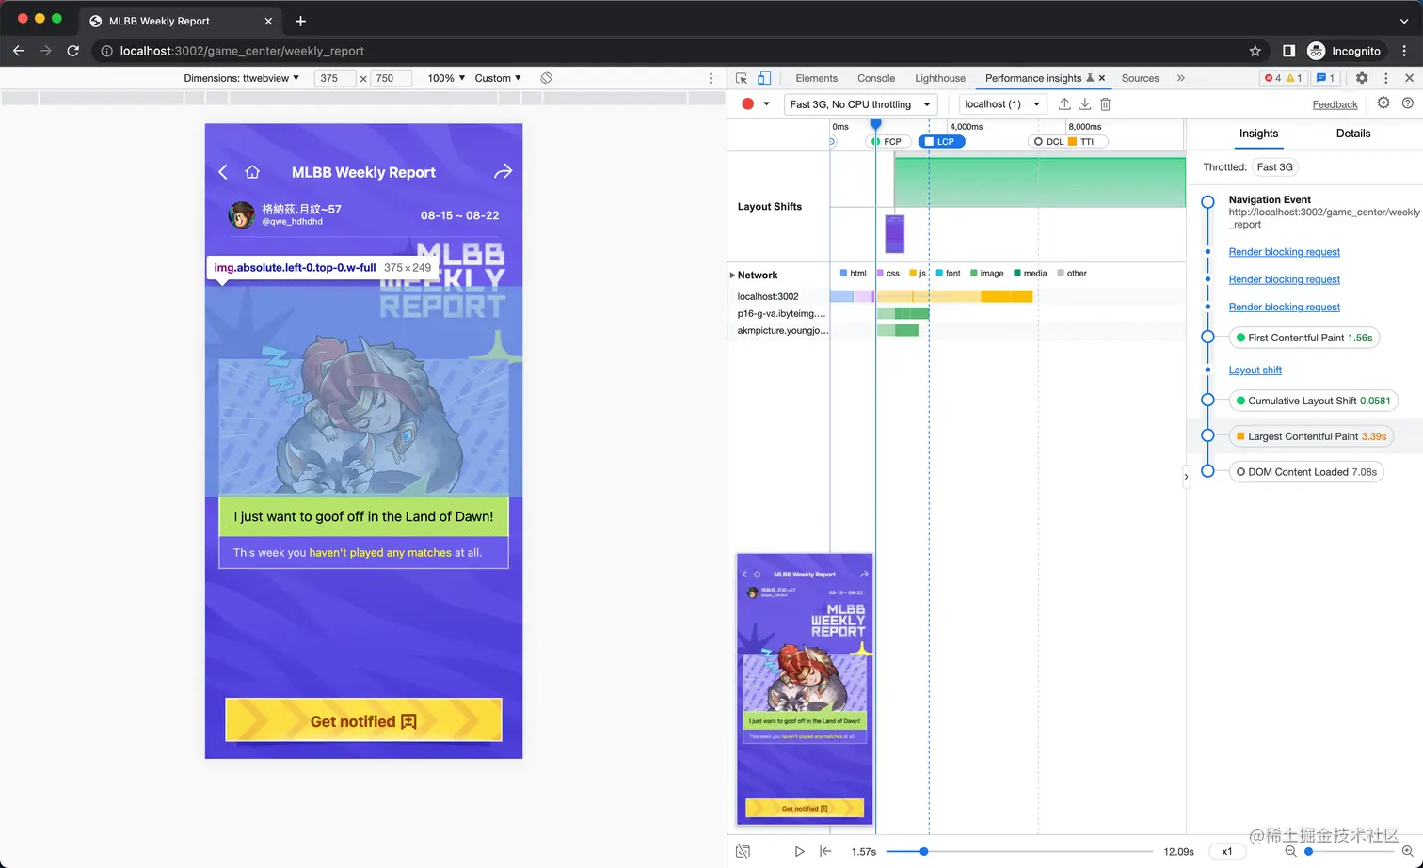The image size is (1423, 868).
Task: Open the issues counter badge
Action: [1326, 78]
